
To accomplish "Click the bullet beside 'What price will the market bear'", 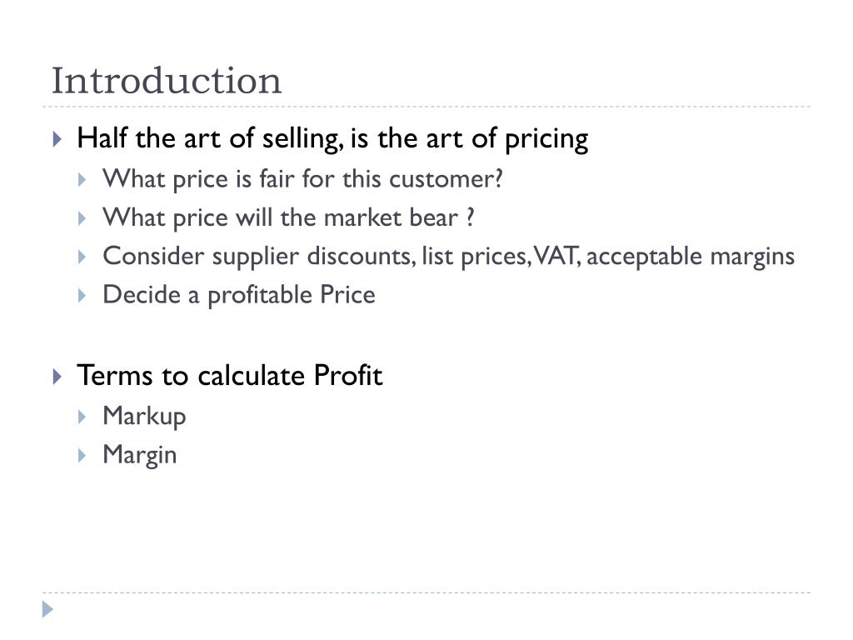I will [82, 218].
